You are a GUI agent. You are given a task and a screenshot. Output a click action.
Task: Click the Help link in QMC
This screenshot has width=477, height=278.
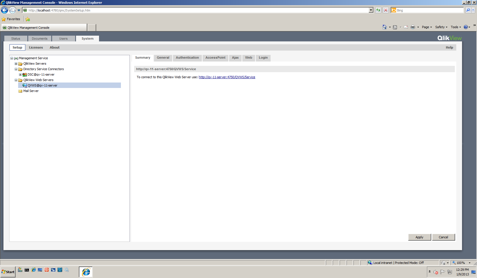point(449,47)
